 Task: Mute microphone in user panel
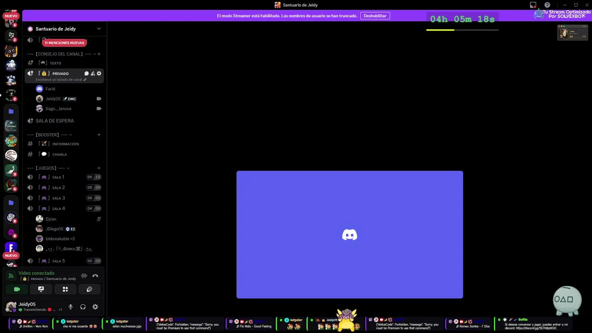[70, 307]
